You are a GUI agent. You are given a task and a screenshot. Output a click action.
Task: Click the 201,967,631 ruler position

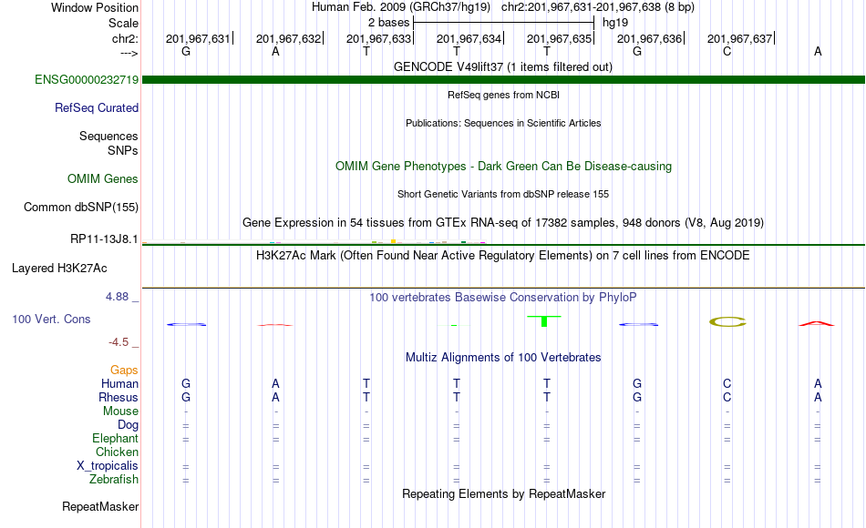[x=198, y=38]
